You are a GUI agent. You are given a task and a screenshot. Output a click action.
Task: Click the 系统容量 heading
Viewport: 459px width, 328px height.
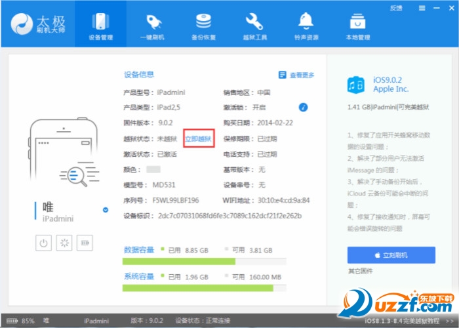[x=139, y=277]
